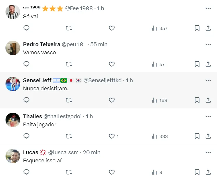Viewport: 217px width, 176px height.
Task: Share Lucas's 'Esquece isso aí' tweet
Action: (208, 172)
